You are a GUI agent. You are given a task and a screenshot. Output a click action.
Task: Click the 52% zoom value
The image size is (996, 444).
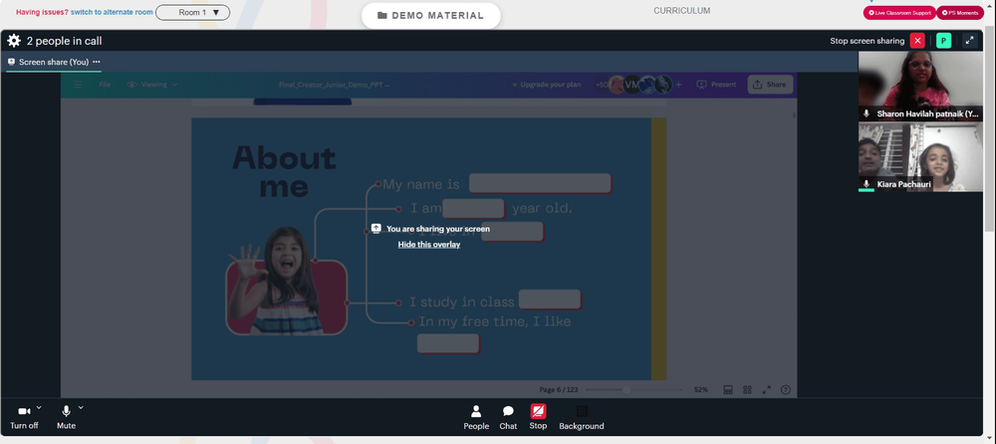click(x=700, y=390)
